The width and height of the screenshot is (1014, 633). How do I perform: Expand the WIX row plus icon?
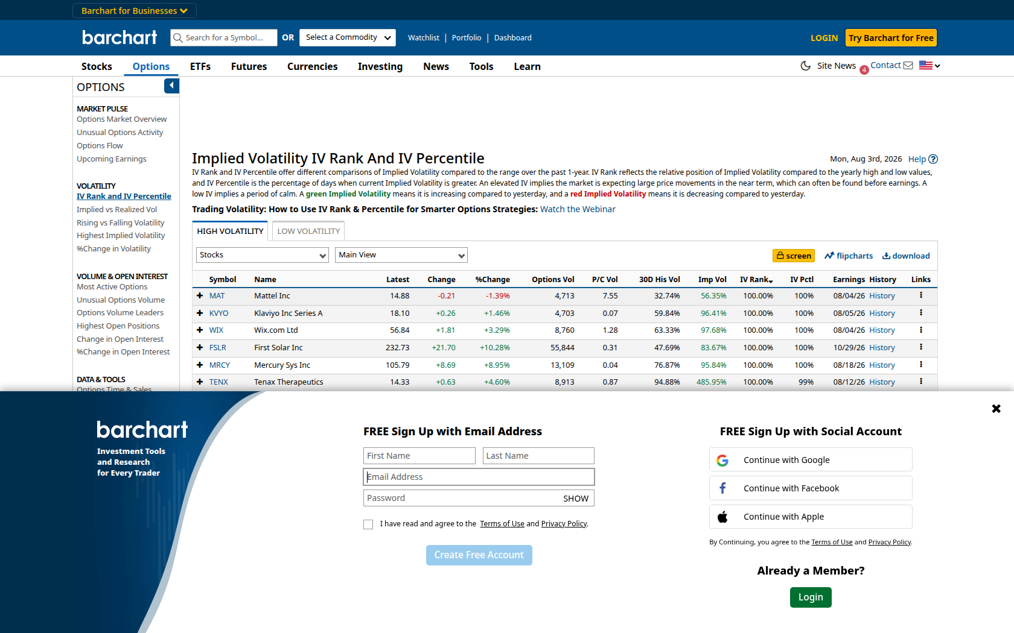point(200,330)
